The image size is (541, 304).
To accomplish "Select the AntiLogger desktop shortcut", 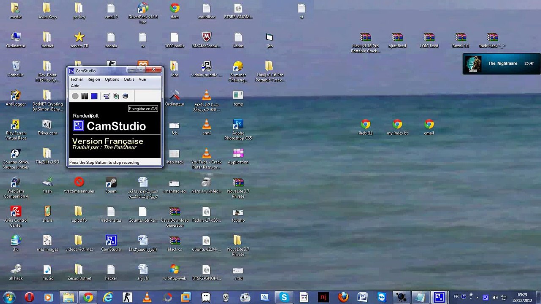I will click(16, 98).
